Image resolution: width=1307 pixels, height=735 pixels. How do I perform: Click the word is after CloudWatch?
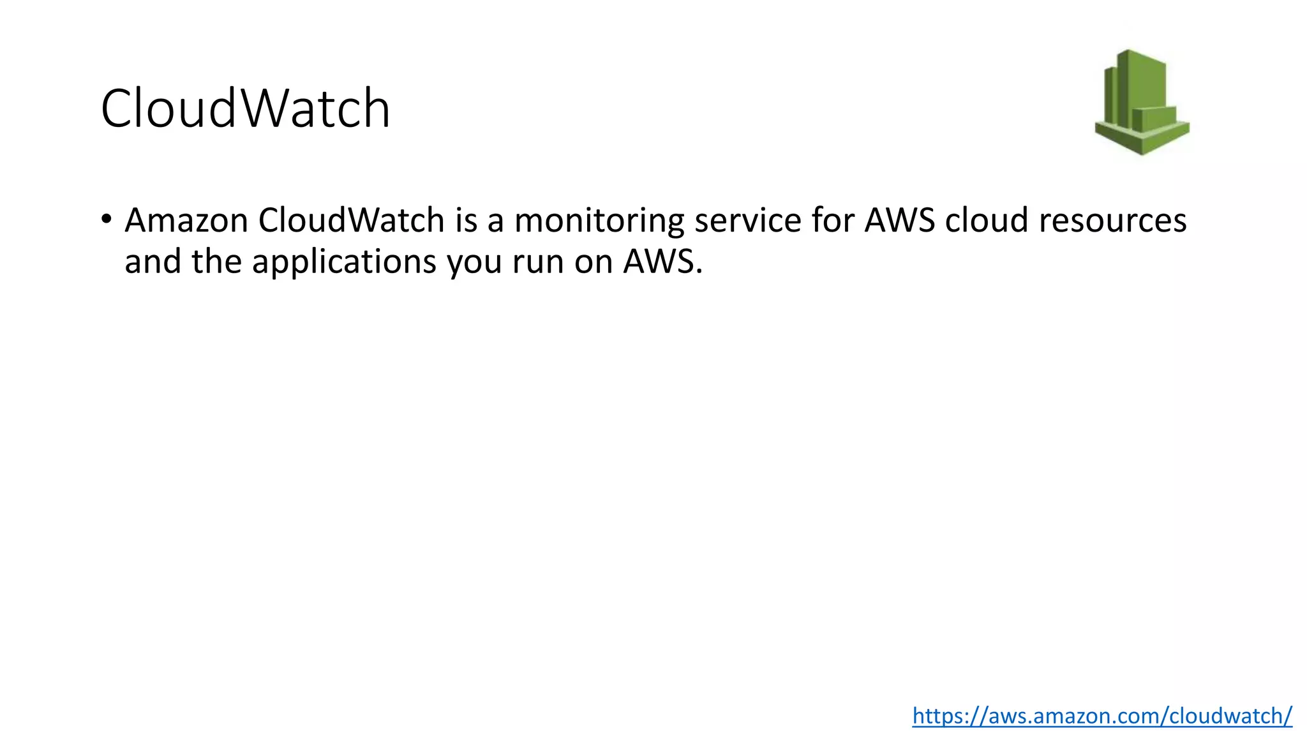click(x=466, y=221)
